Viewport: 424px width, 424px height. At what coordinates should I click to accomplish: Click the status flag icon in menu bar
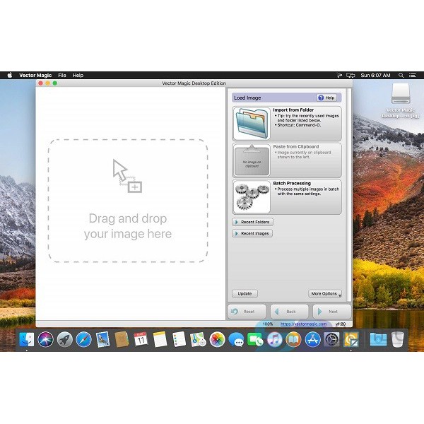(x=339, y=75)
